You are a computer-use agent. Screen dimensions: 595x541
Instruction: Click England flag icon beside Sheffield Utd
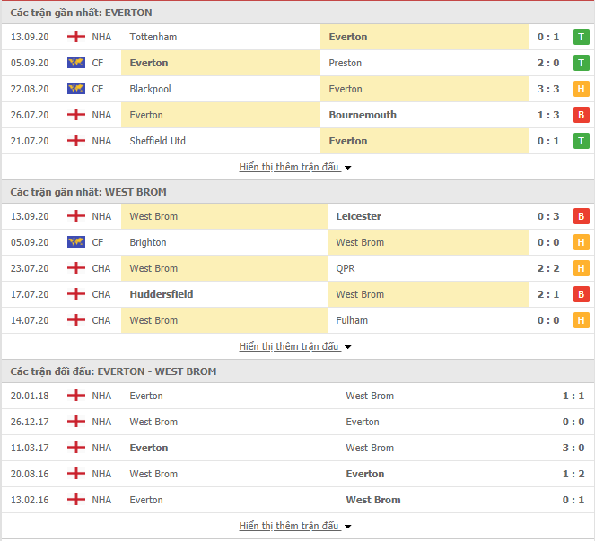pos(76,141)
